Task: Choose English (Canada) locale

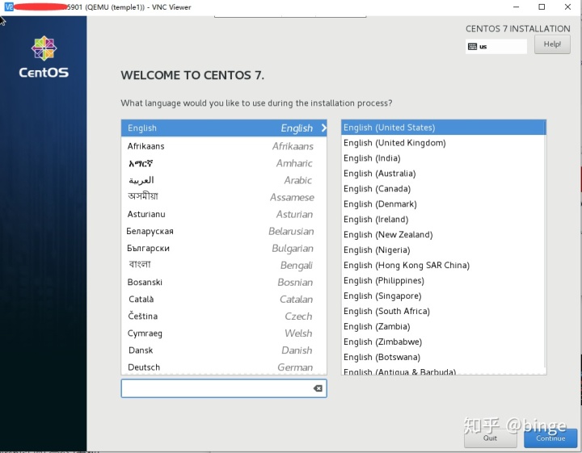Action: [443, 189]
